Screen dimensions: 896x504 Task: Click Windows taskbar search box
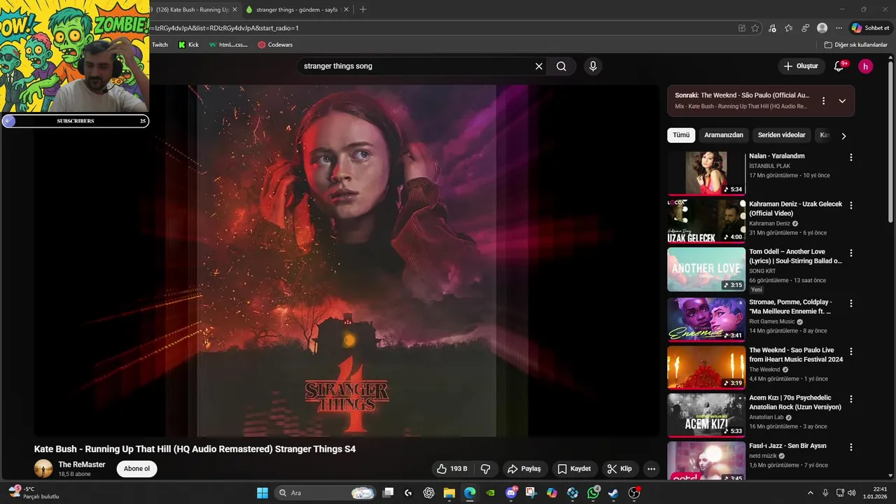(x=325, y=493)
